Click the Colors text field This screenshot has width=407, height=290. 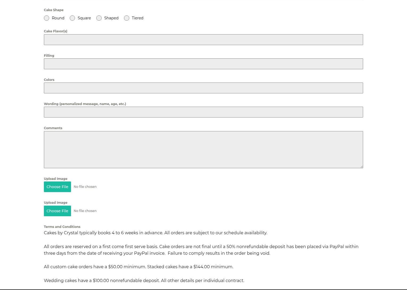click(203, 88)
